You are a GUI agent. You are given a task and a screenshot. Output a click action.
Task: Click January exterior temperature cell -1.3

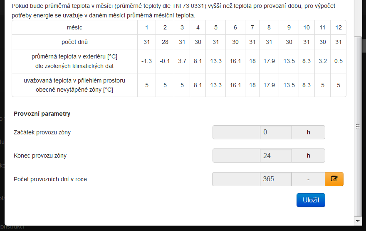146,61
